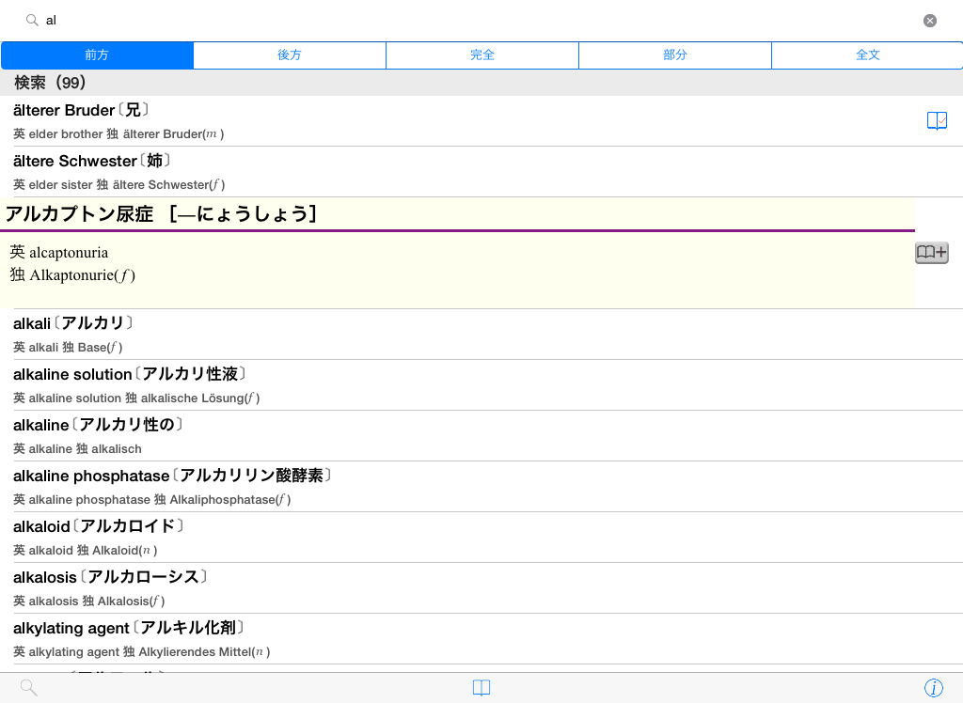Select the alkaline solution entry
The image size is (963, 703).
pos(376,385)
